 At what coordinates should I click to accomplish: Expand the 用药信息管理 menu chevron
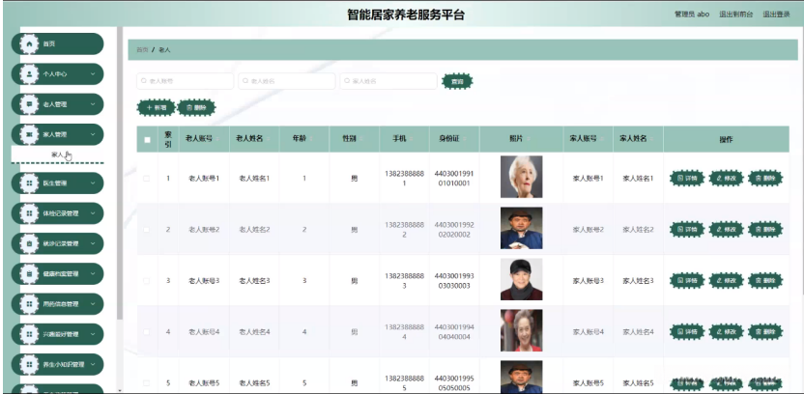click(93, 304)
